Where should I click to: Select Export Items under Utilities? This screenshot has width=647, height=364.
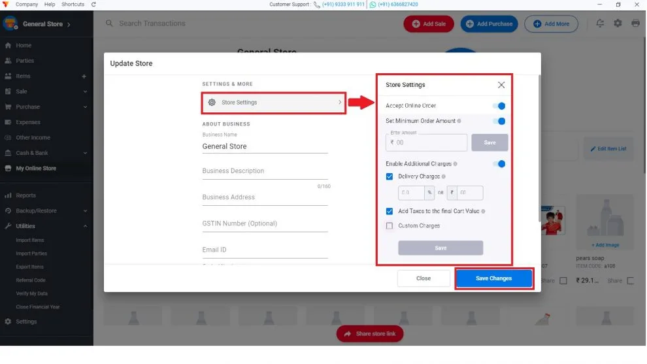point(29,267)
